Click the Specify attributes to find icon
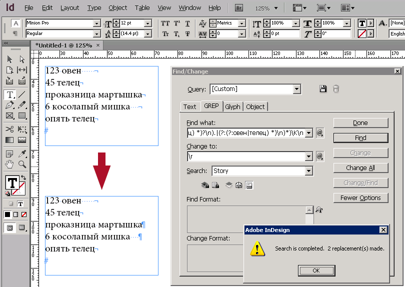The width and height of the screenshot is (405, 287). click(319, 209)
